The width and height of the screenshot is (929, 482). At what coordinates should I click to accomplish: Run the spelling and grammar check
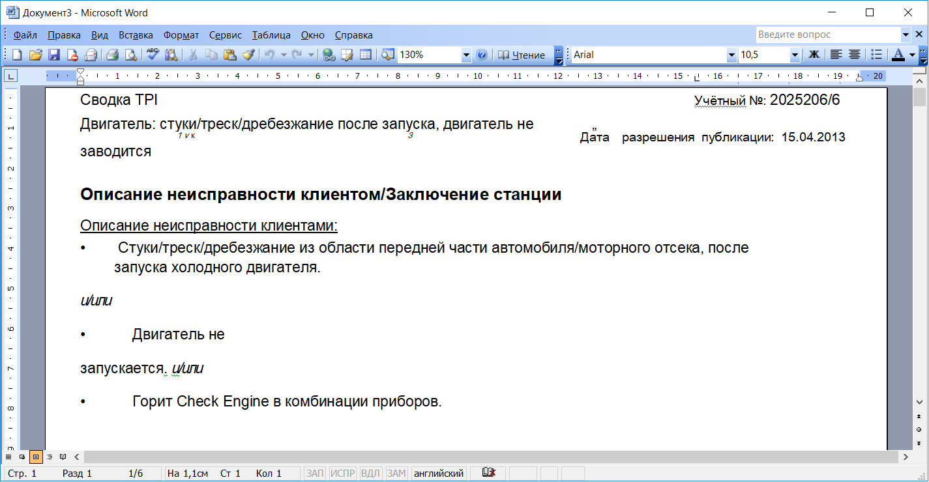pos(153,55)
